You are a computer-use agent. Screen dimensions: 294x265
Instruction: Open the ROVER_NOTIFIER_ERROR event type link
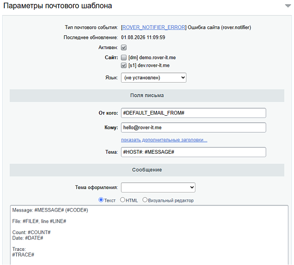[x=154, y=27]
